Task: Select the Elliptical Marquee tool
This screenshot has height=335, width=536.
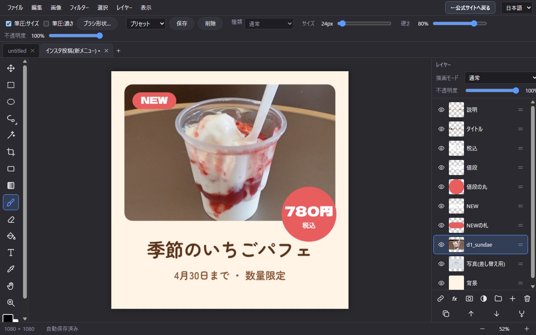Action: click(x=11, y=102)
